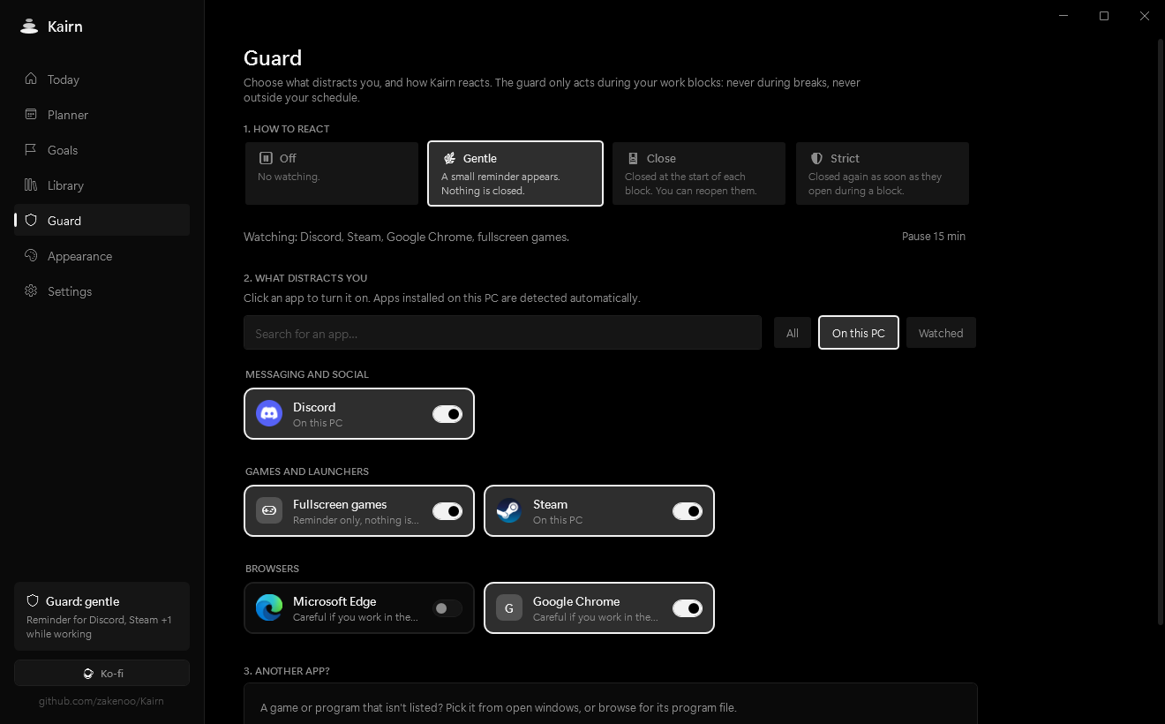Click the Off mode pause icon
The height and width of the screenshot is (724, 1165).
tap(266, 158)
